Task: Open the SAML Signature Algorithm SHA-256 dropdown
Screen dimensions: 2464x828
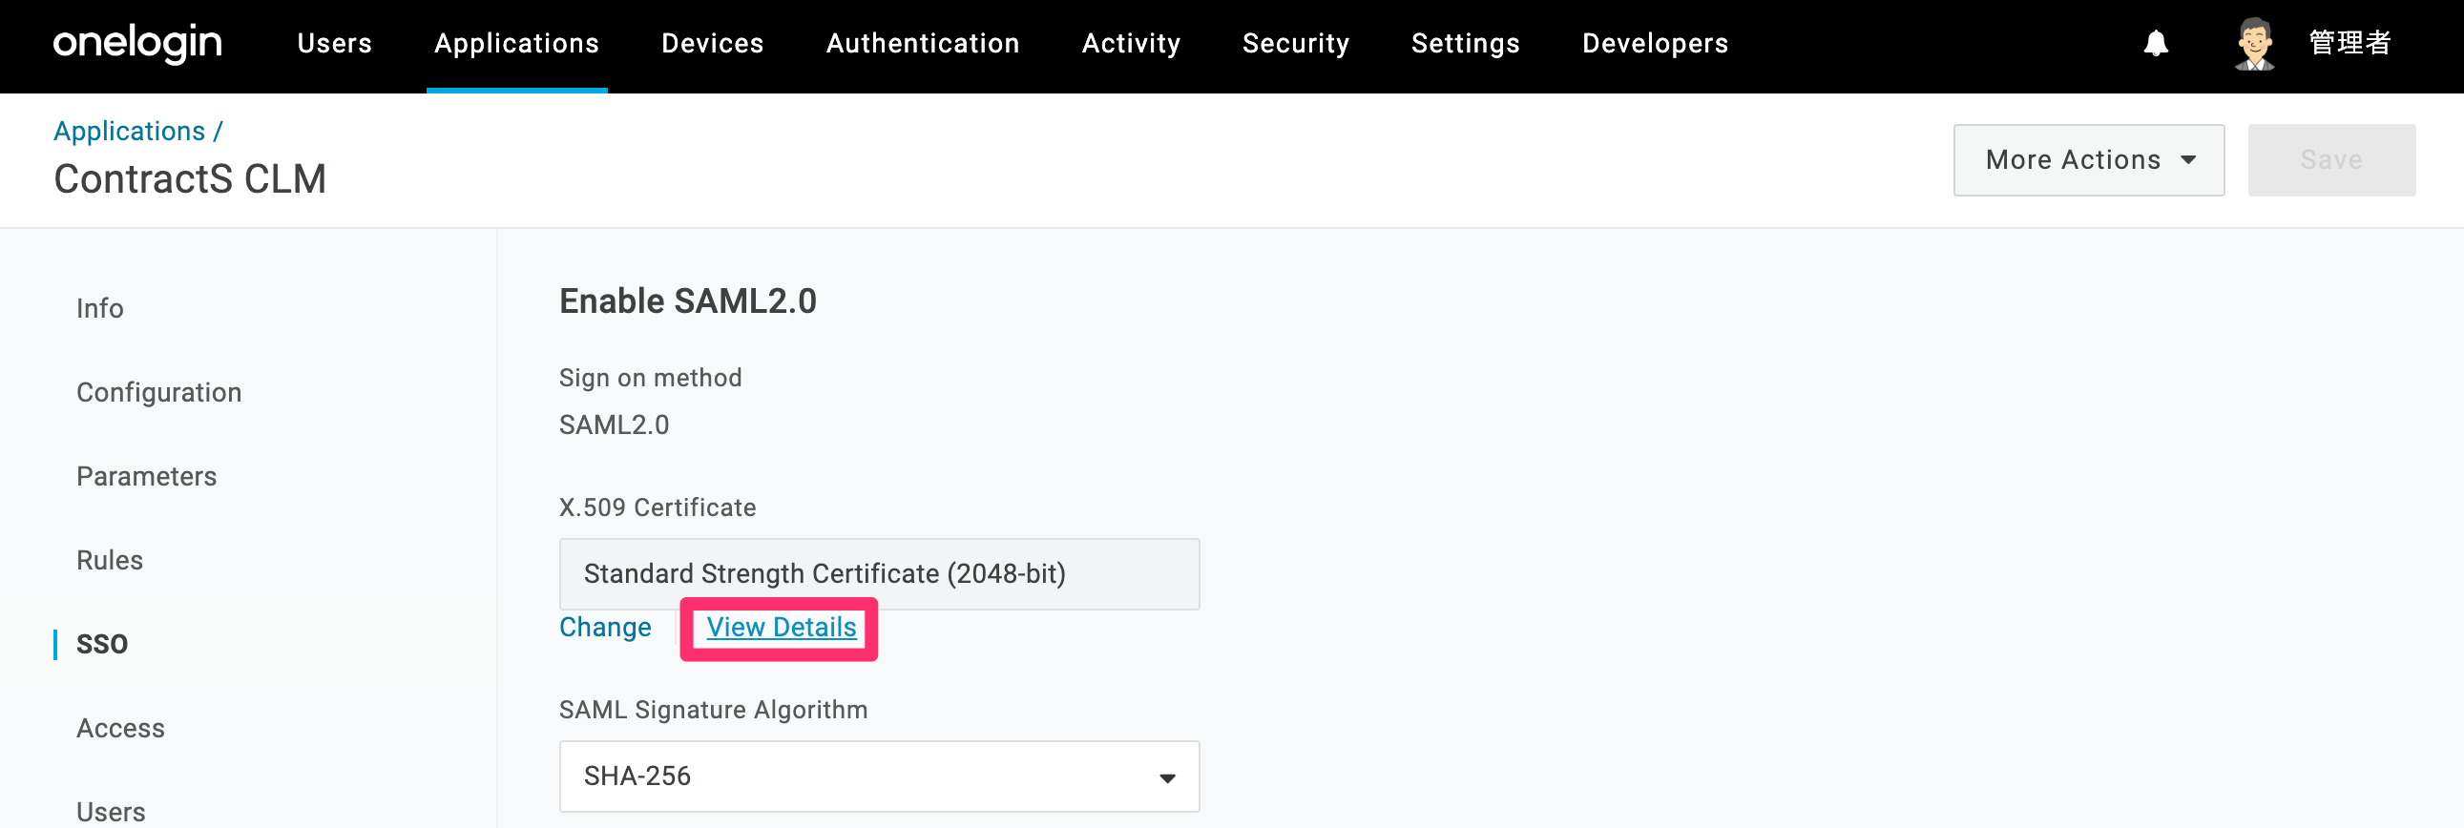Action: 879,776
